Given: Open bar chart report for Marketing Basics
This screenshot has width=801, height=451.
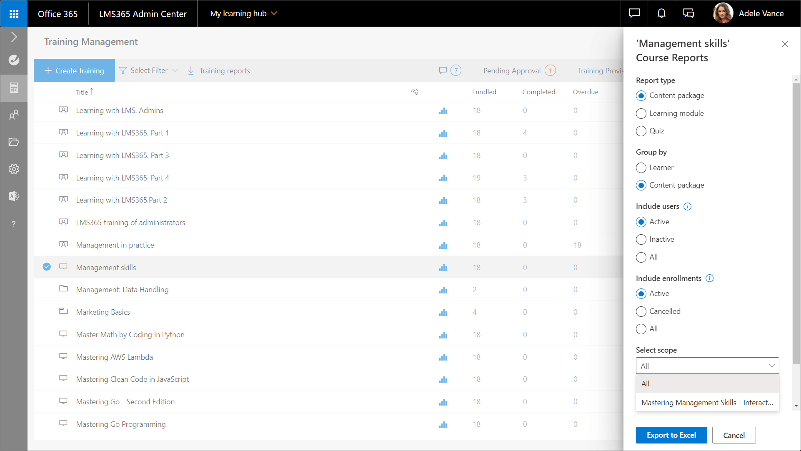Looking at the screenshot, I should click(x=443, y=313).
